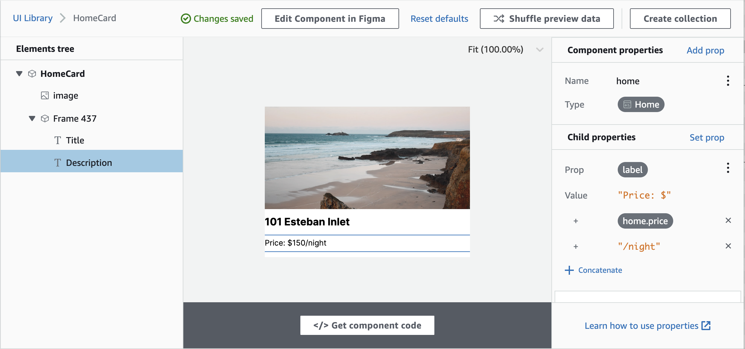Remove the "/night" concatenation with X

(728, 246)
